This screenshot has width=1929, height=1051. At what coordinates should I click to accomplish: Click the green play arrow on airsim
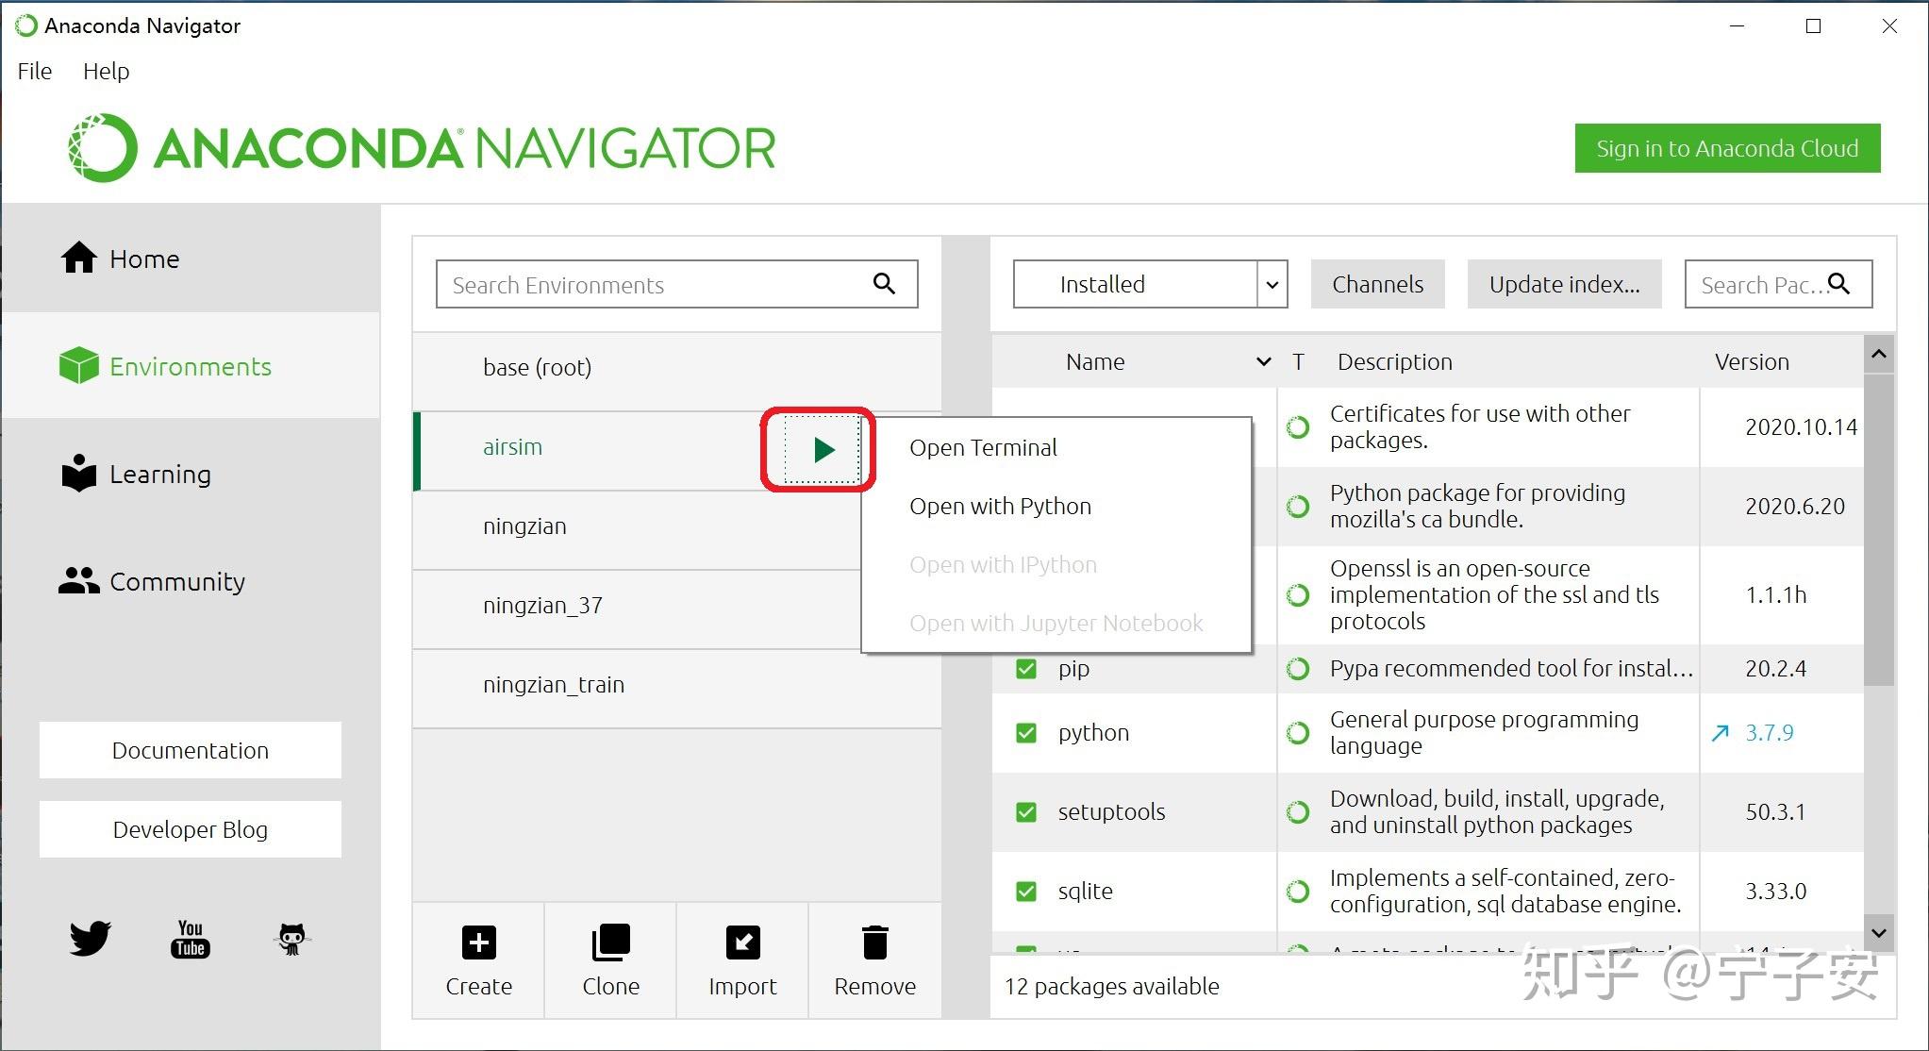[823, 450]
